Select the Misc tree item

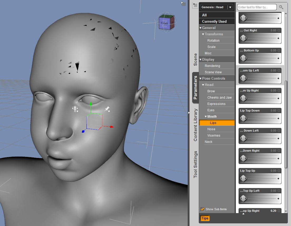pyautogui.click(x=208, y=53)
